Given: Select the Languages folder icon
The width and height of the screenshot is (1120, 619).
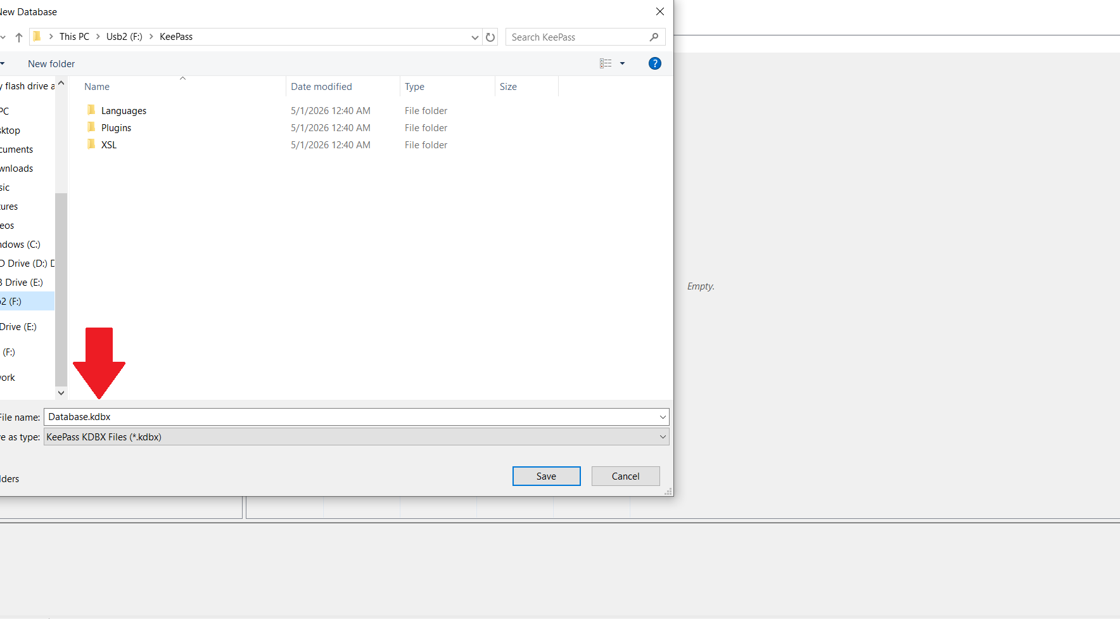Looking at the screenshot, I should tap(91, 110).
